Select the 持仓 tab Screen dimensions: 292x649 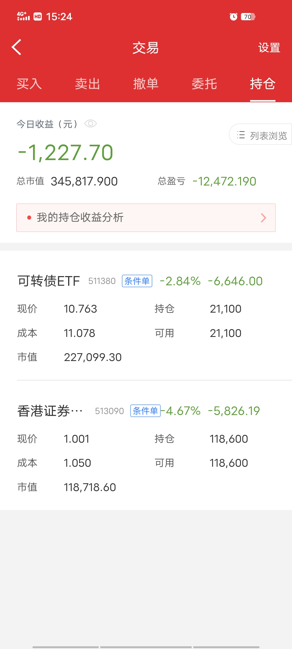(263, 84)
